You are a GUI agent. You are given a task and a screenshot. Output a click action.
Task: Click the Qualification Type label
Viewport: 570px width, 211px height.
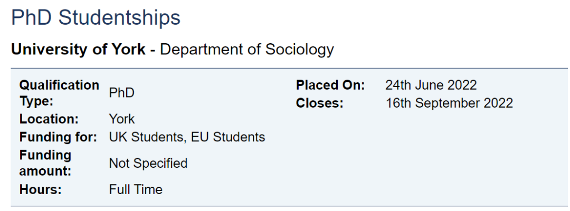(x=59, y=93)
